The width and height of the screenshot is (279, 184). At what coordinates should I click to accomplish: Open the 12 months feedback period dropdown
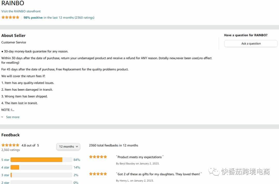tap(68, 147)
